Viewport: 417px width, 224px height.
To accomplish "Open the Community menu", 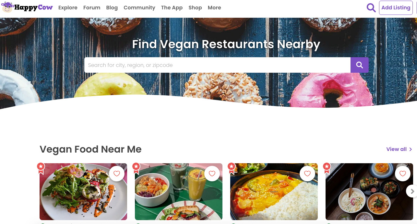I will point(139,7).
